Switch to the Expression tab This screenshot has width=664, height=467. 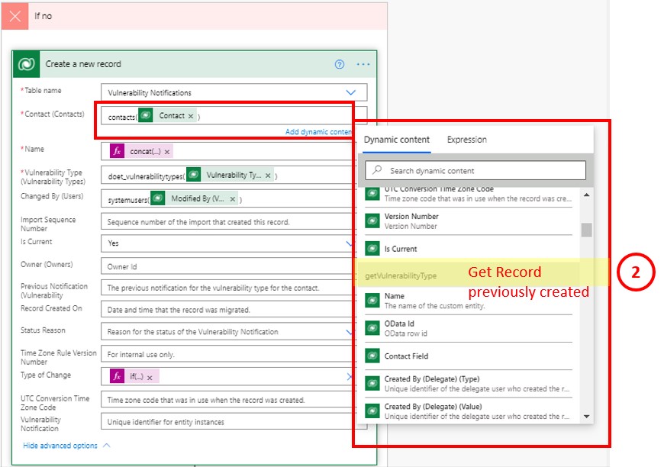(466, 140)
